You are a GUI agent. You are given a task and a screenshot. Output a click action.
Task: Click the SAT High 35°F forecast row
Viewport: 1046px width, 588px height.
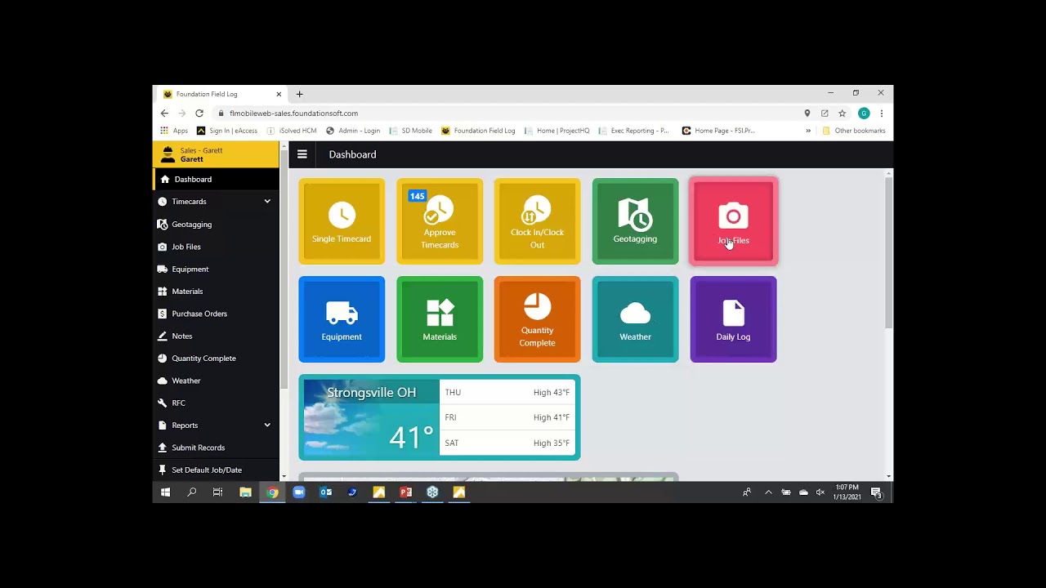pyautogui.click(x=507, y=443)
